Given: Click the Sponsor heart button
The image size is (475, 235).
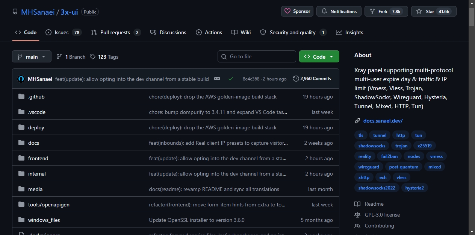Looking at the screenshot, I should 297,11.
